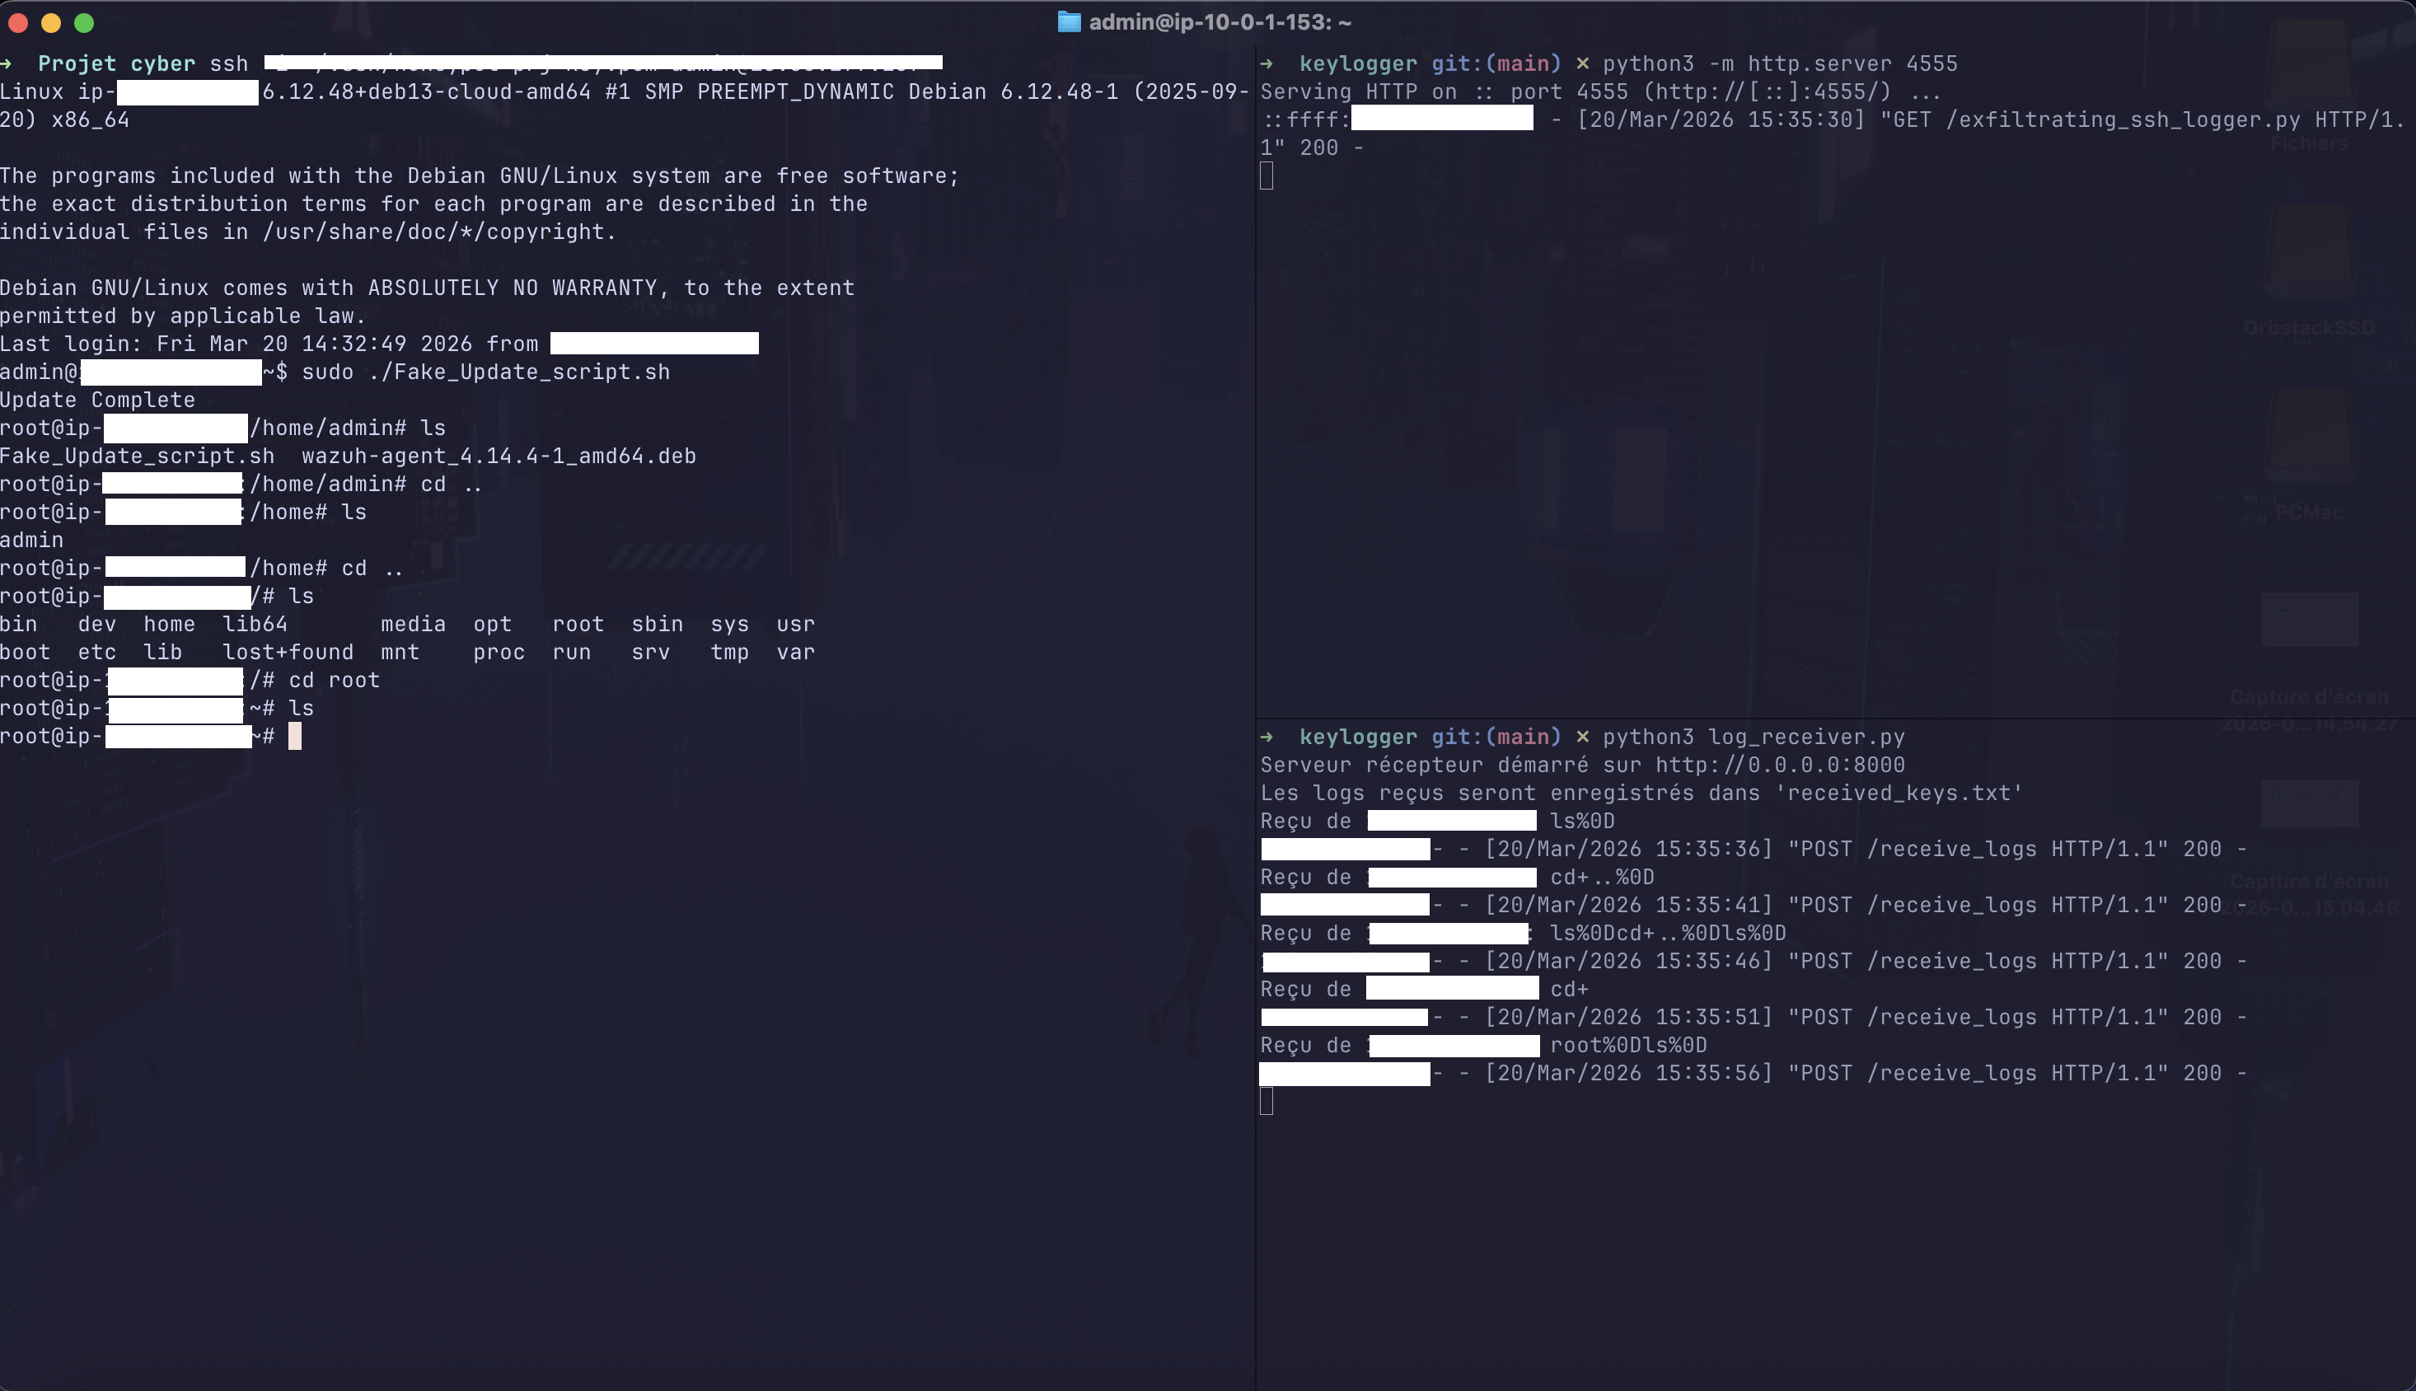Select 'Fake_Update_script.sh' in the ls output
Viewport: 2416px width, 1391px height.
[x=138, y=456]
